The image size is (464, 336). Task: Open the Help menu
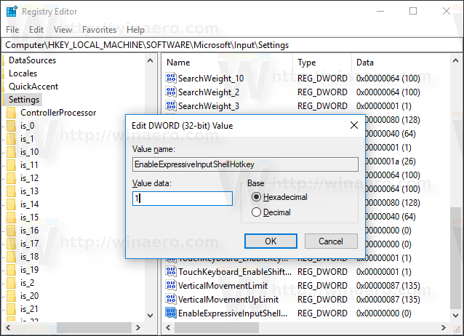click(135, 30)
